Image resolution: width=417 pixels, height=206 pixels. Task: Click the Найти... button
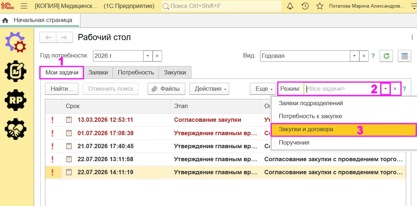coord(62,89)
